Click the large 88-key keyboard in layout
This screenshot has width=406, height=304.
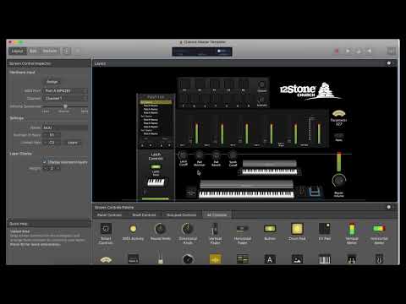pyautogui.click(x=246, y=194)
